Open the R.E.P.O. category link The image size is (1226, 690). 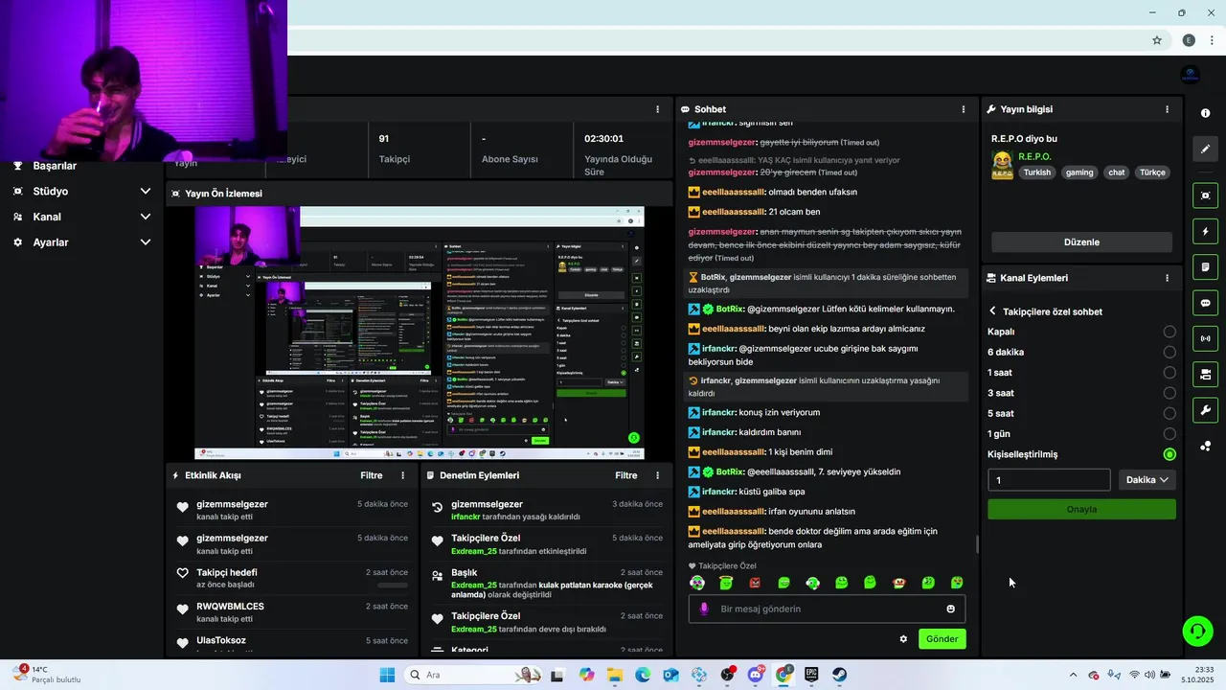pyautogui.click(x=1034, y=156)
